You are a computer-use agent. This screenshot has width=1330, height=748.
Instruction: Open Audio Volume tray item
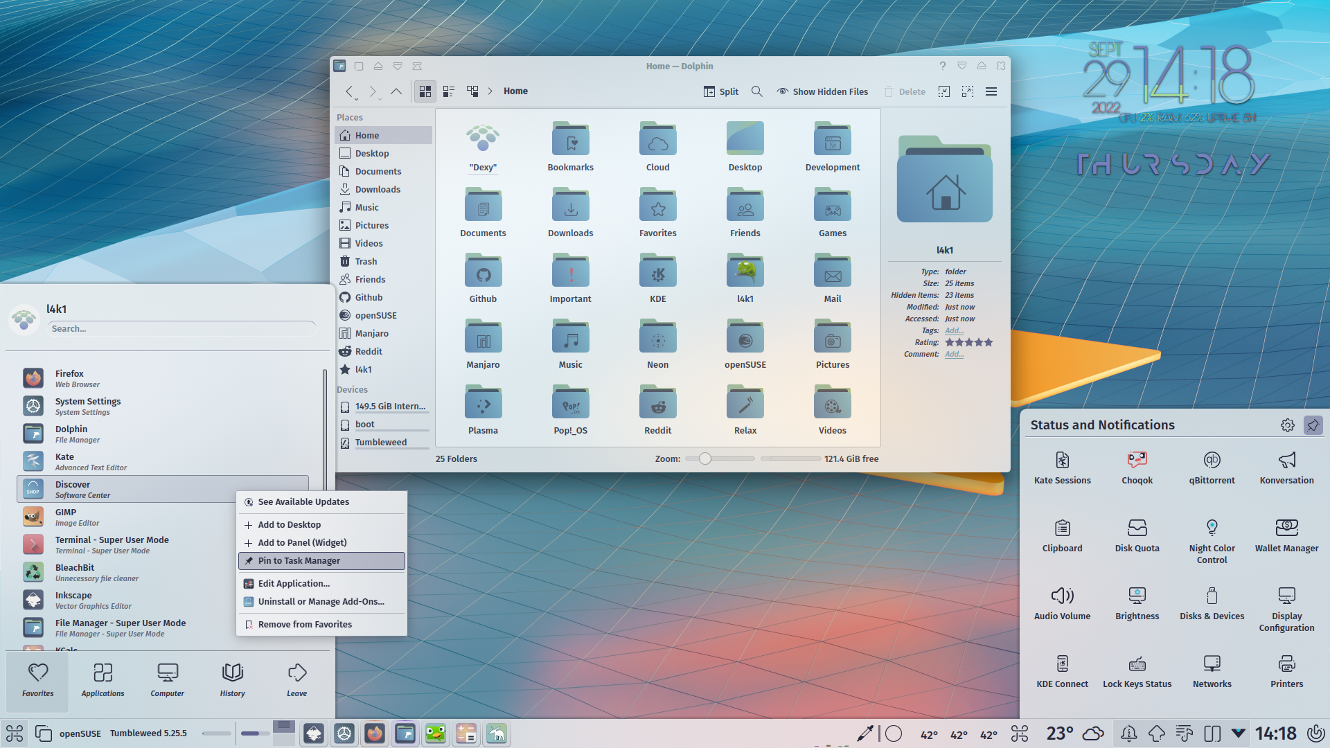pyautogui.click(x=1062, y=603)
